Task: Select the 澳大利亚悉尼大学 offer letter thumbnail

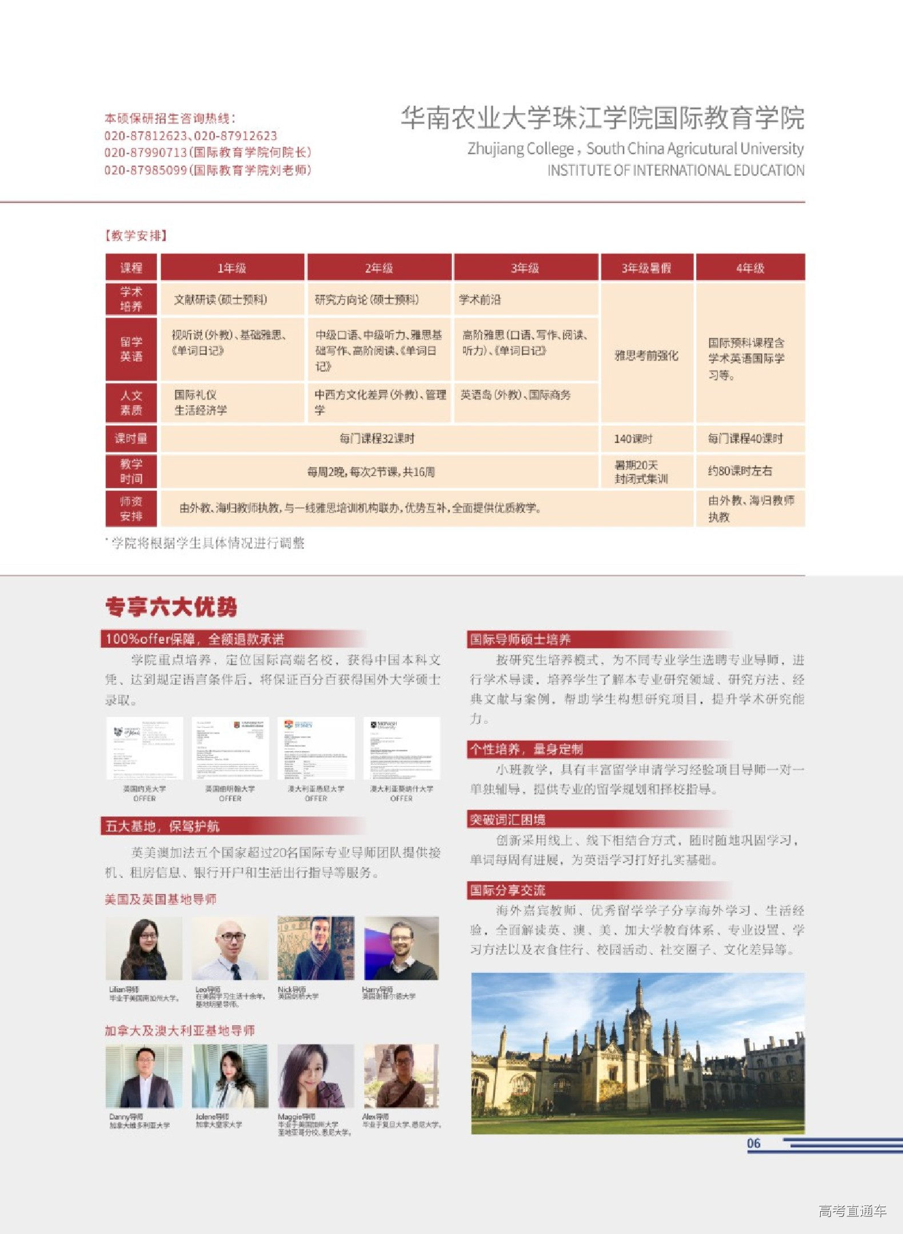Action: click(316, 748)
